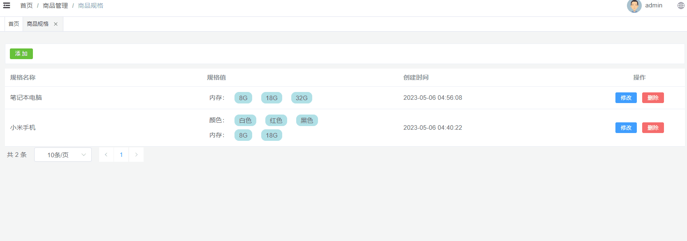
Task: Select the 商品规格 tab
Action: [x=37, y=24]
